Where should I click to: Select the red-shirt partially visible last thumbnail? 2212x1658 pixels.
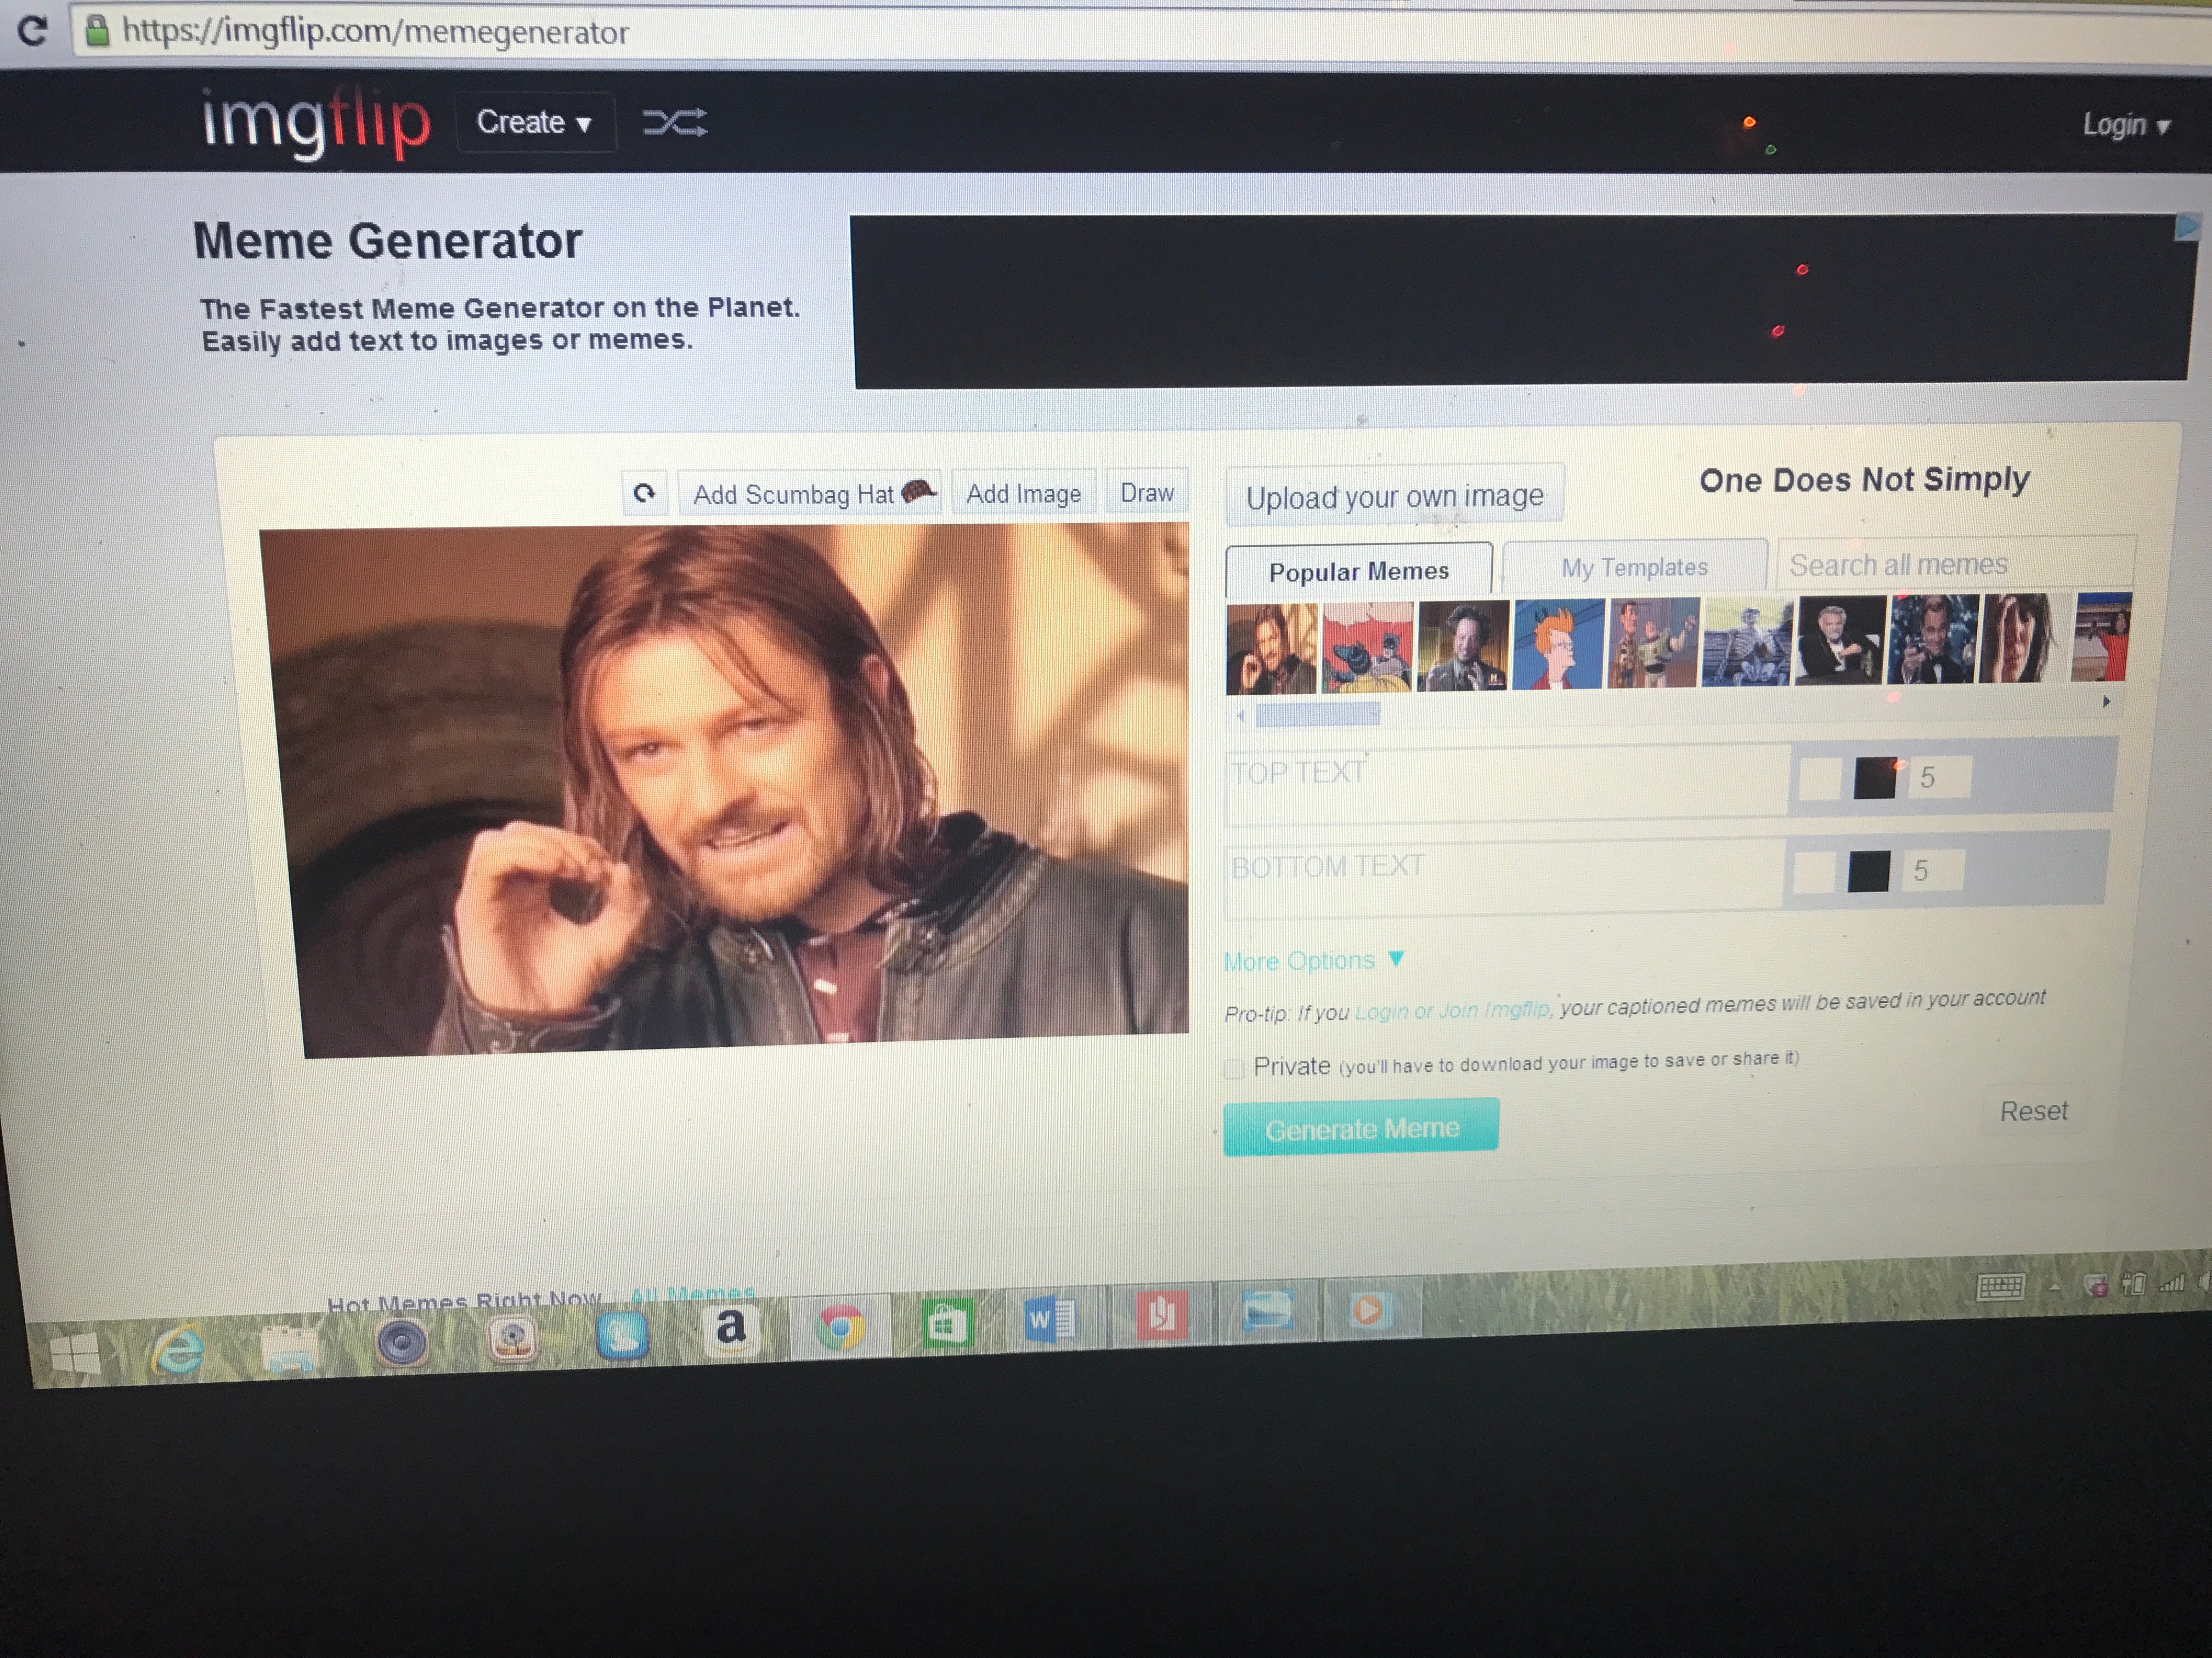click(2100, 637)
